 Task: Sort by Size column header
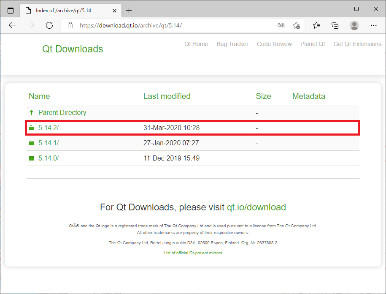click(x=263, y=96)
